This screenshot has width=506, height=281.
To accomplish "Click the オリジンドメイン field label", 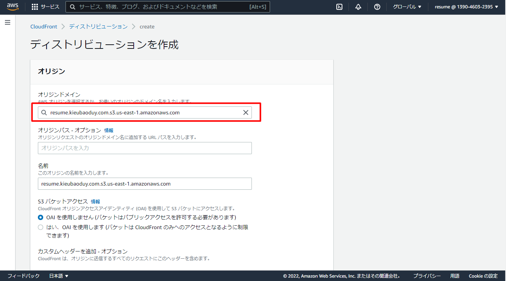I will pyautogui.click(x=59, y=94).
